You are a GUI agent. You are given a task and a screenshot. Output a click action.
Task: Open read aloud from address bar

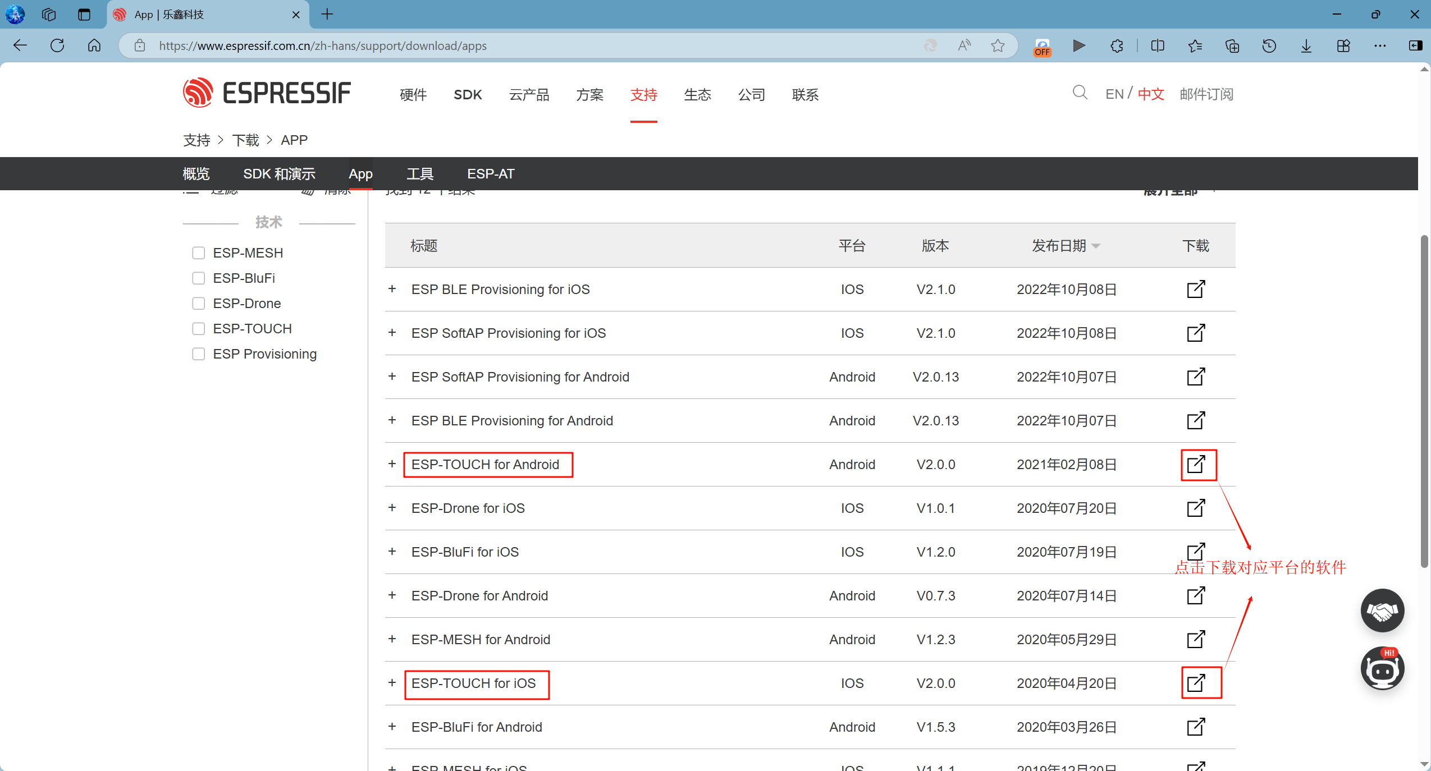tap(964, 45)
